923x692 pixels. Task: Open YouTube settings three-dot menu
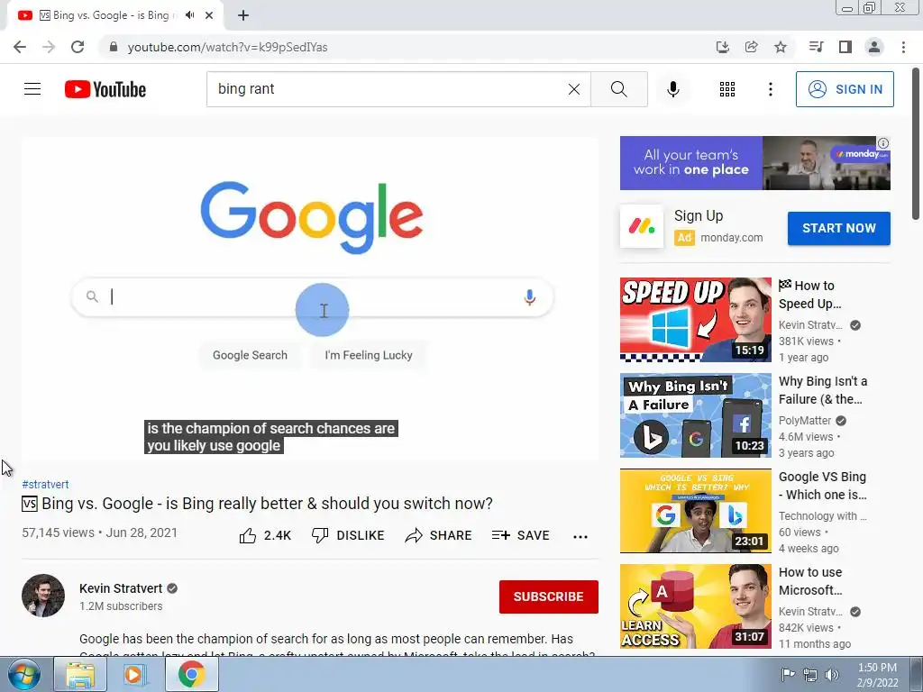[x=770, y=89]
